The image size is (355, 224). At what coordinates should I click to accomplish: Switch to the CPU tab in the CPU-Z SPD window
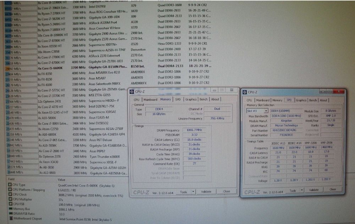pos(249,100)
